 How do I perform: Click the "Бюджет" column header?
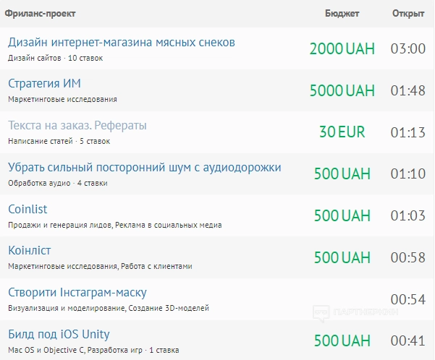pyautogui.click(x=342, y=14)
